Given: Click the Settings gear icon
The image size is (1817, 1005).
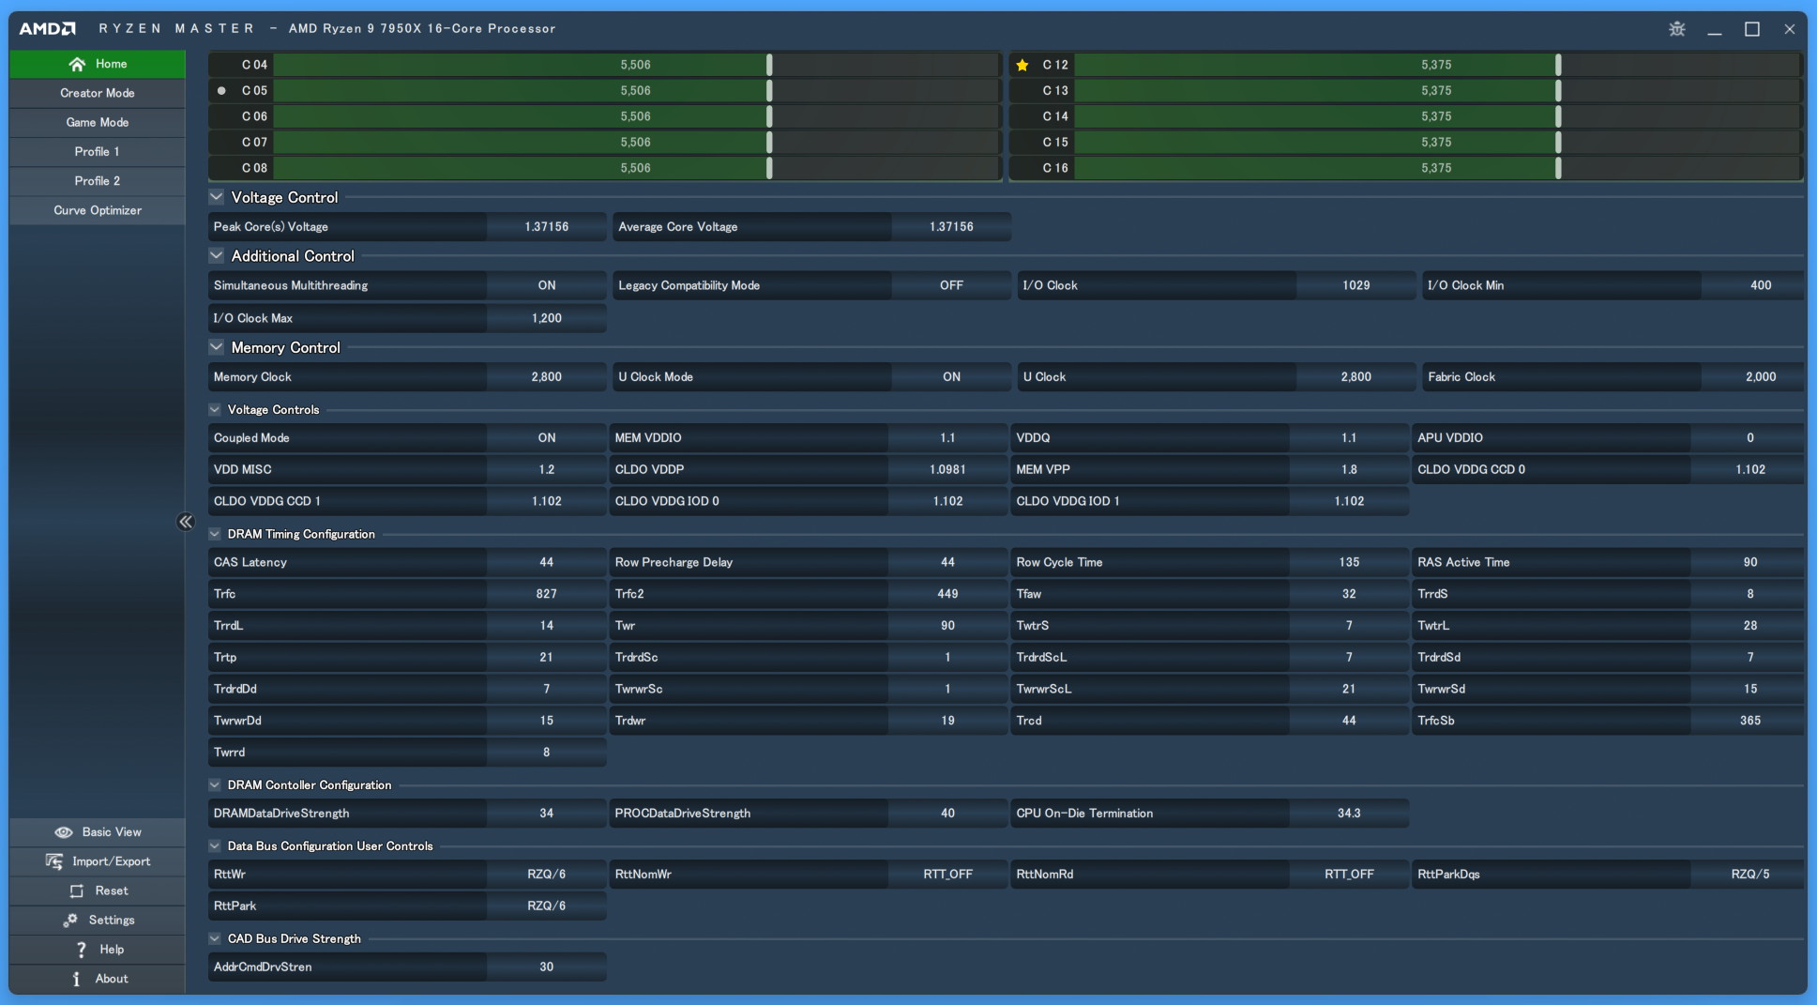Looking at the screenshot, I should pyautogui.click(x=70, y=920).
